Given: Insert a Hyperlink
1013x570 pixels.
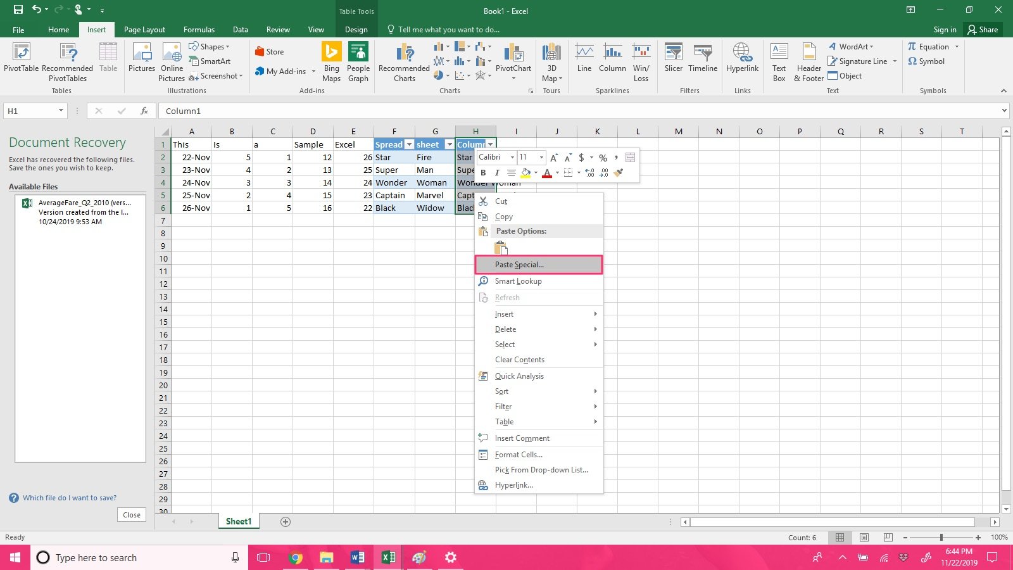Looking at the screenshot, I should [741, 60].
